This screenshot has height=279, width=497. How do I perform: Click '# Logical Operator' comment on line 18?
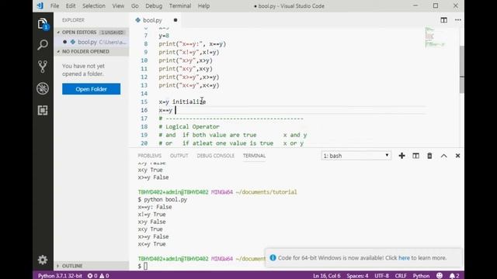(189, 126)
